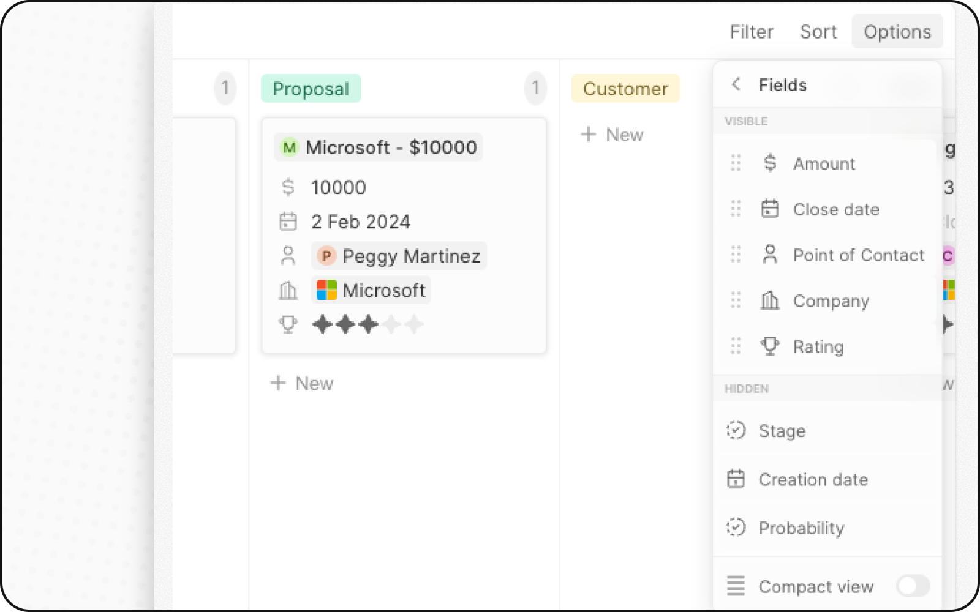
Task: Click the dollar icon beside Amount field
Action: (770, 163)
